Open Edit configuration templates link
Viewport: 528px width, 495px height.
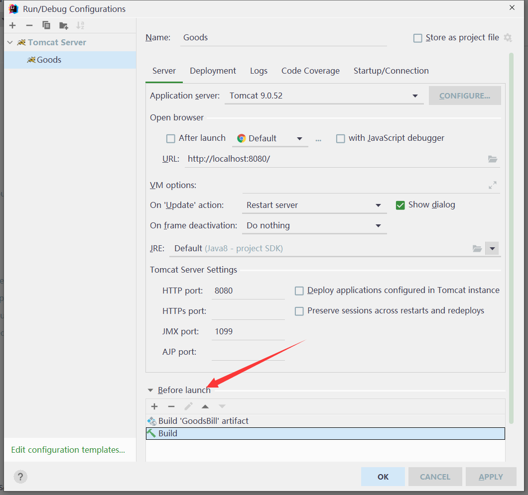point(68,450)
